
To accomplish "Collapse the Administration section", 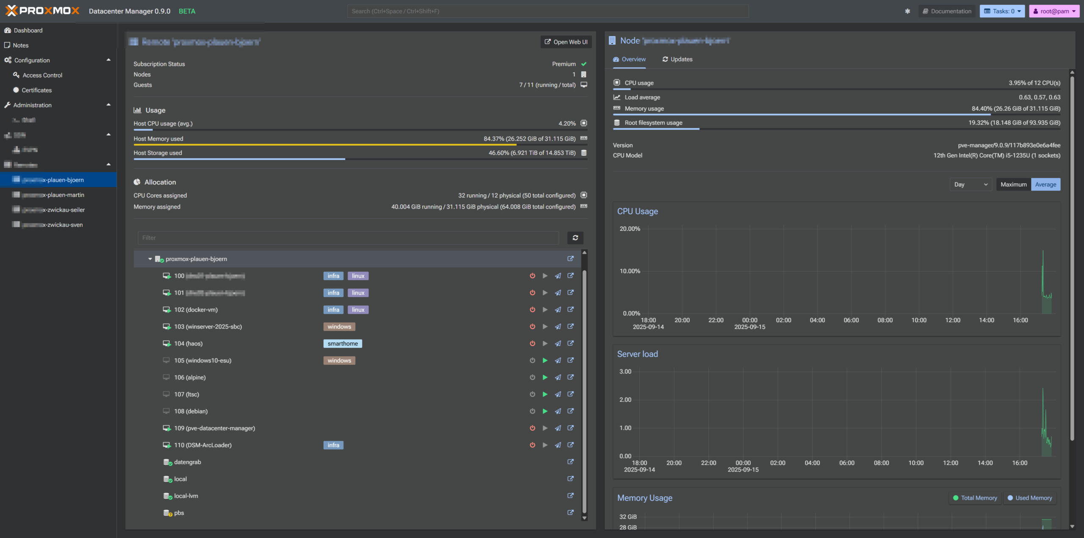I will coord(108,105).
